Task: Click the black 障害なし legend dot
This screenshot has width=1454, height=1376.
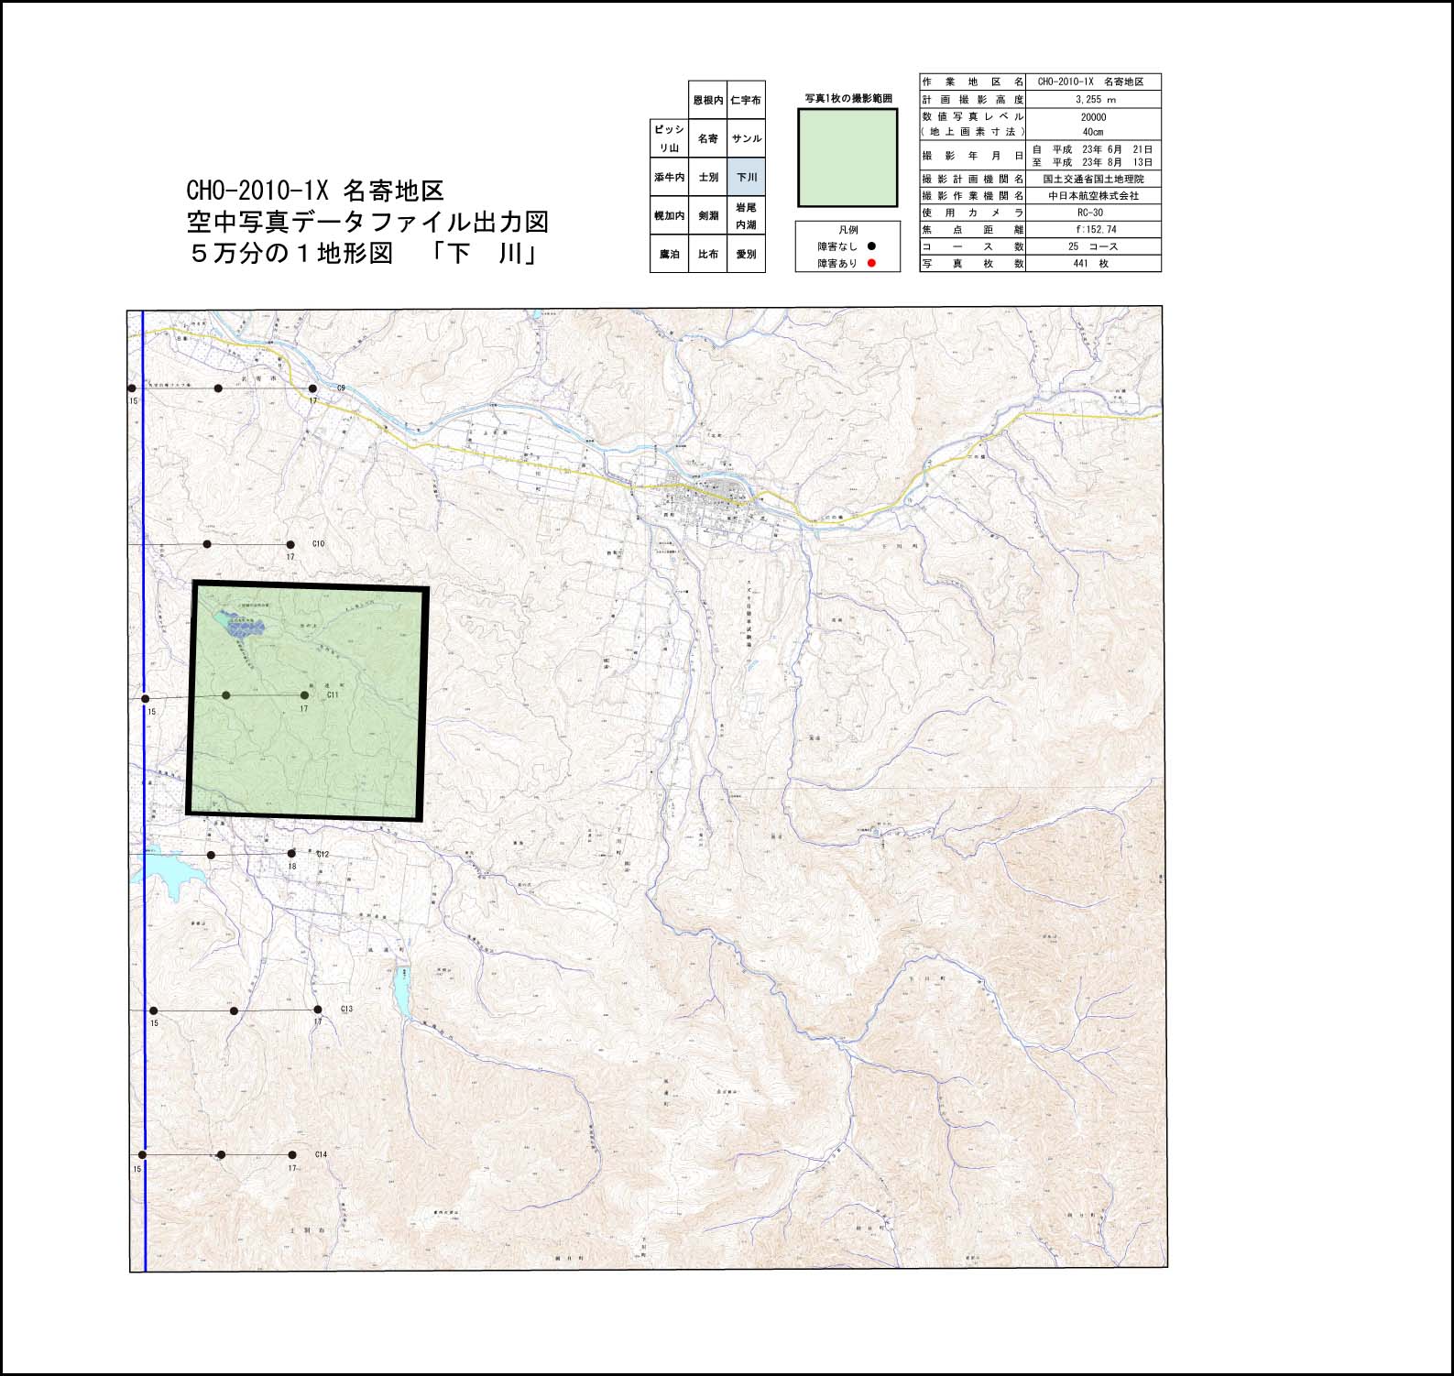Action: coord(871,246)
